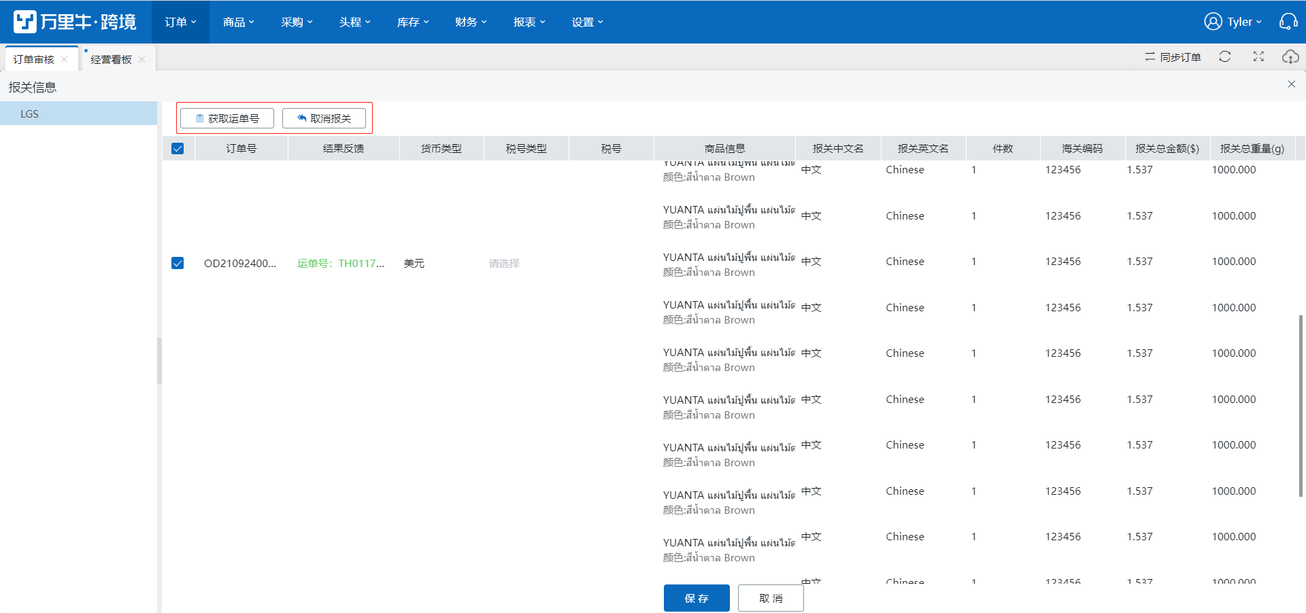Expand the 报表 dropdown menu
The image size is (1306, 613).
[x=529, y=22]
